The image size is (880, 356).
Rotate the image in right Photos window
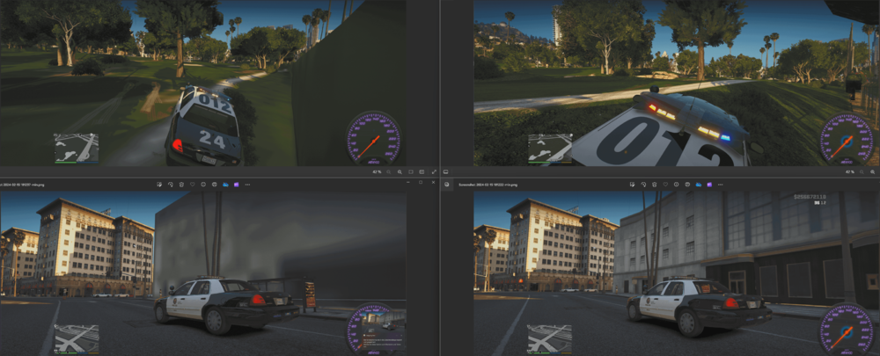(643, 185)
